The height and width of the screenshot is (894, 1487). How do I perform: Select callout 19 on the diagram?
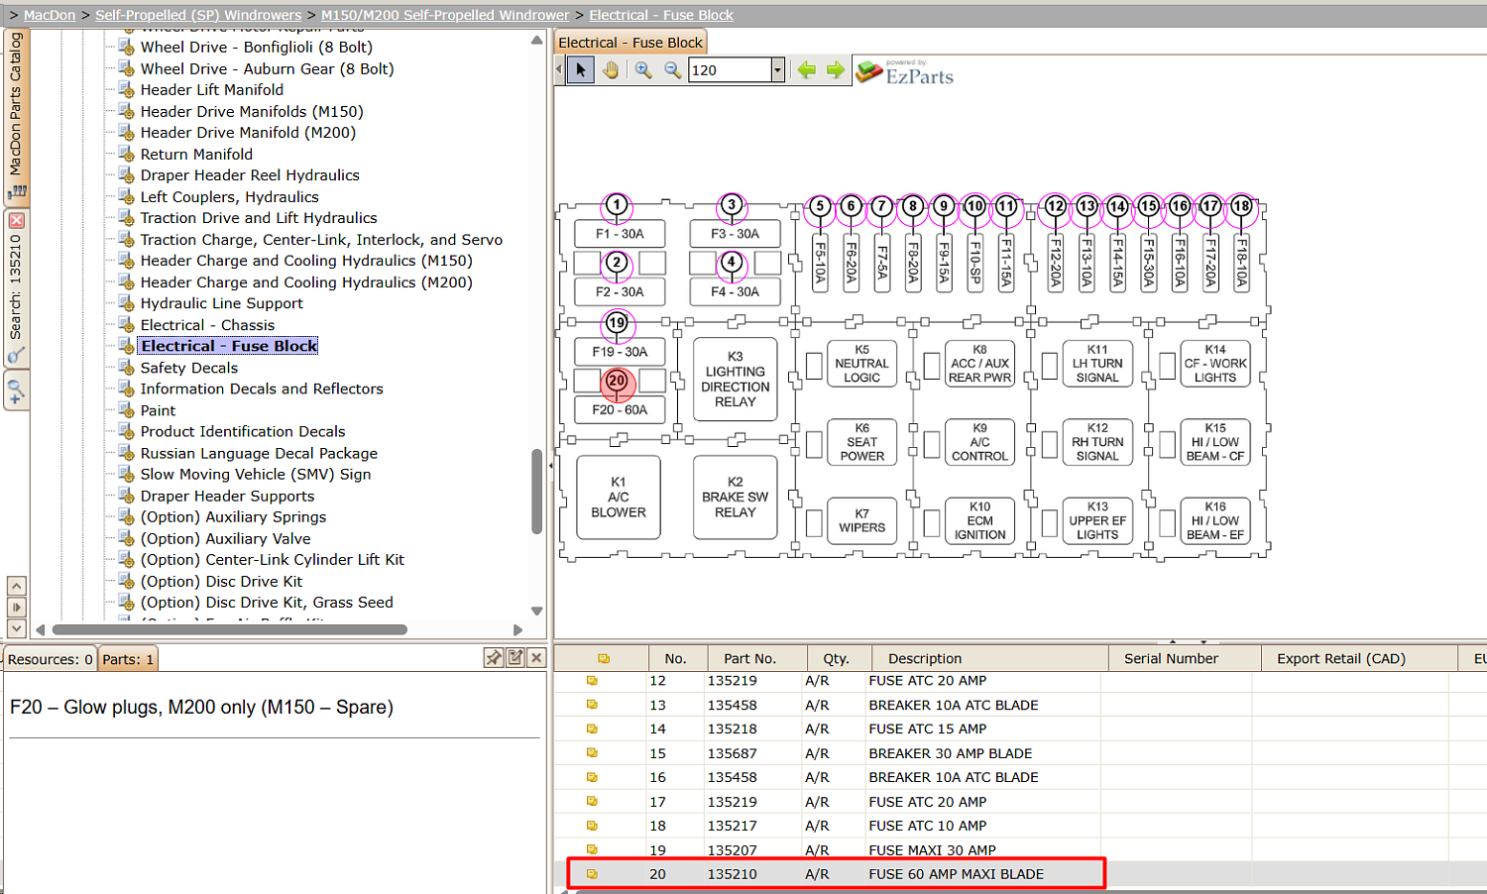617,322
